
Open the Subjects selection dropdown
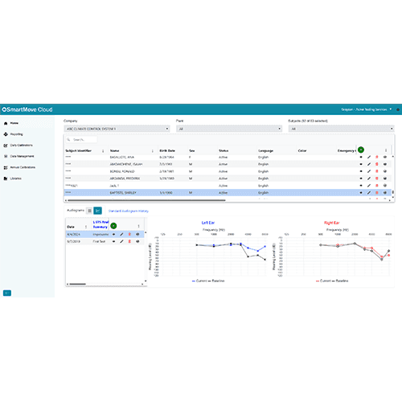point(341,129)
